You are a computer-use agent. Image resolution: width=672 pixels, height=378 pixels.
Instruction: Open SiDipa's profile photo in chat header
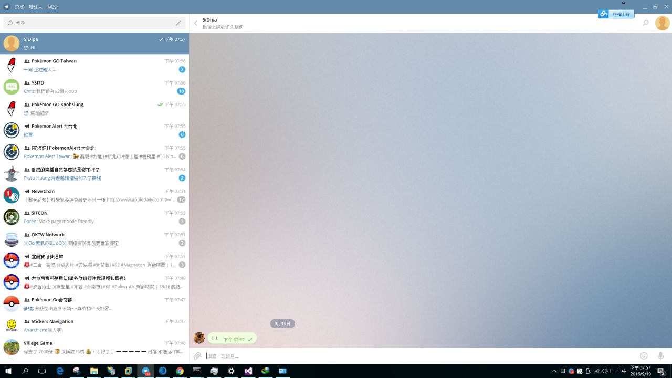pos(662,23)
